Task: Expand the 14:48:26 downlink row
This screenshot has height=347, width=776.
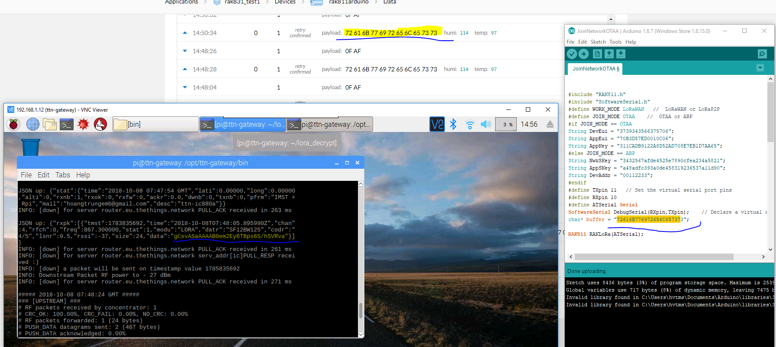Action: point(185,51)
